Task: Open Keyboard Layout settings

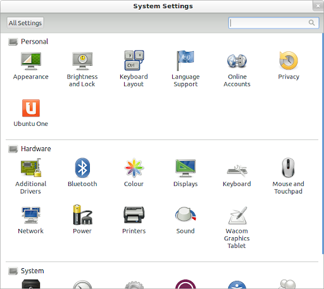Action: (x=134, y=69)
